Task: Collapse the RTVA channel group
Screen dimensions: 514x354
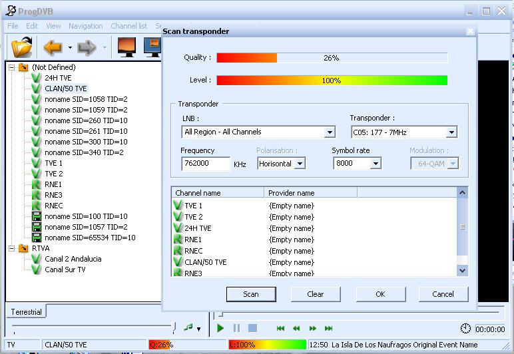Action: [x=11, y=248]
